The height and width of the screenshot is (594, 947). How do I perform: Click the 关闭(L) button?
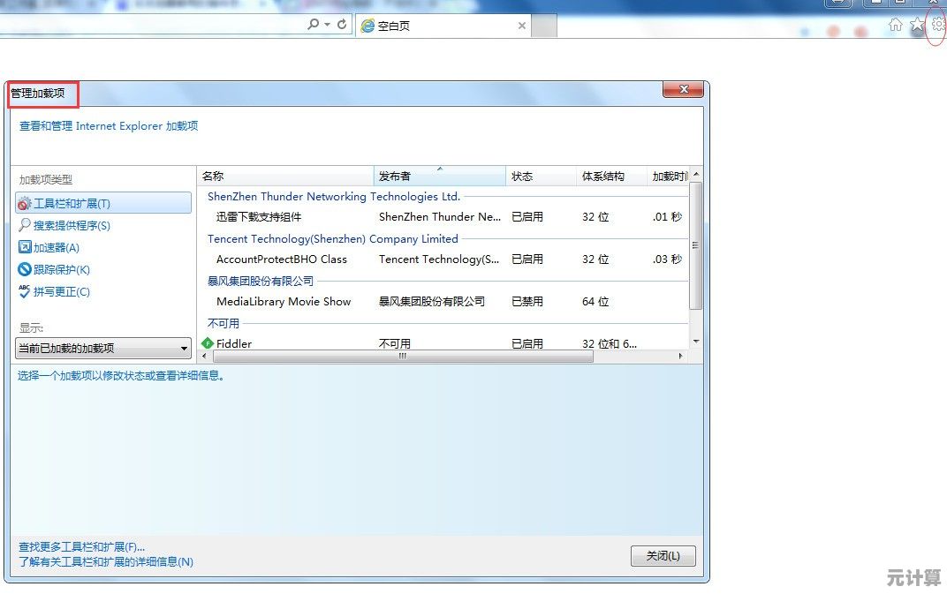(663, 556)
